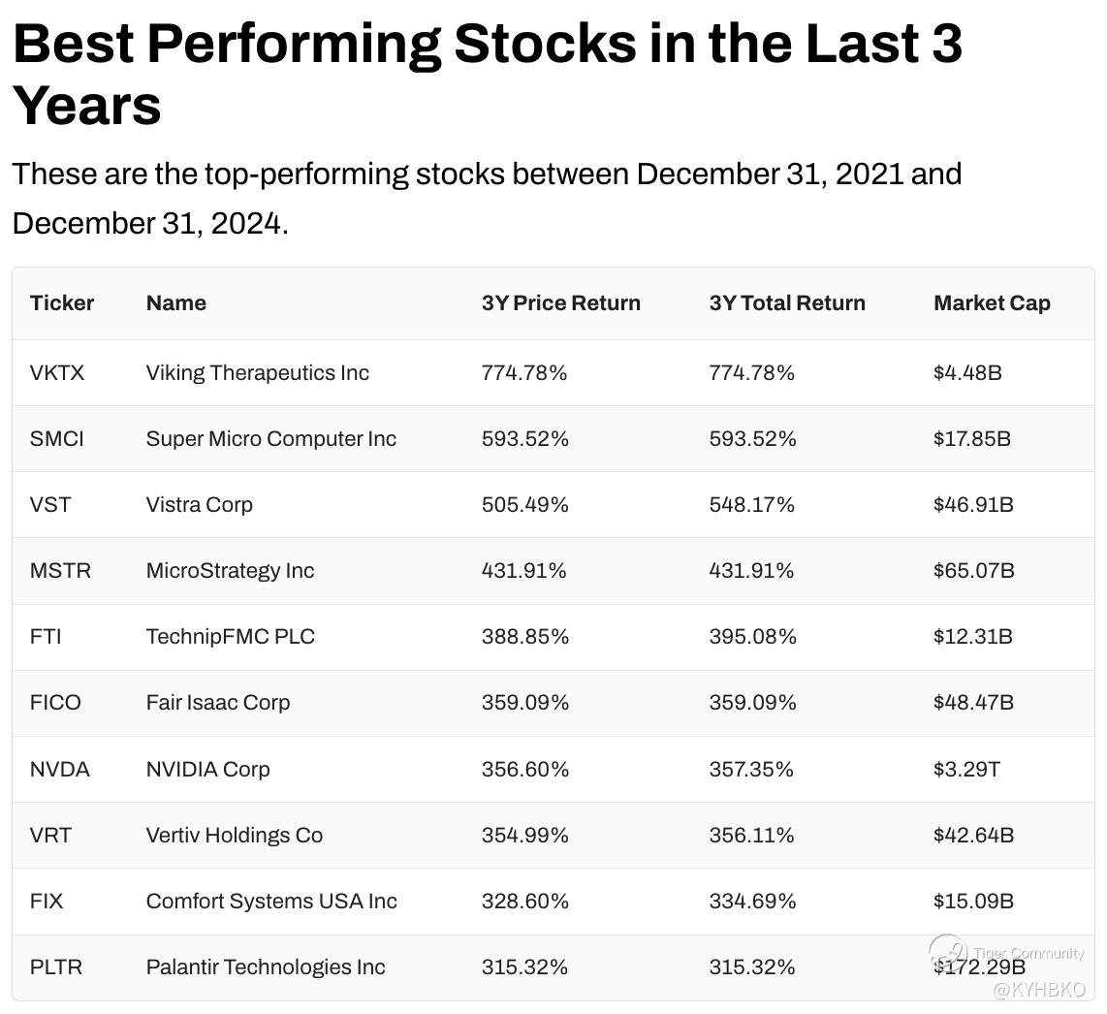This screenshot has height=1014, width=1107.
Task: Open Viking Therapeutics Inc name
Action: click(x=257, y=372)
